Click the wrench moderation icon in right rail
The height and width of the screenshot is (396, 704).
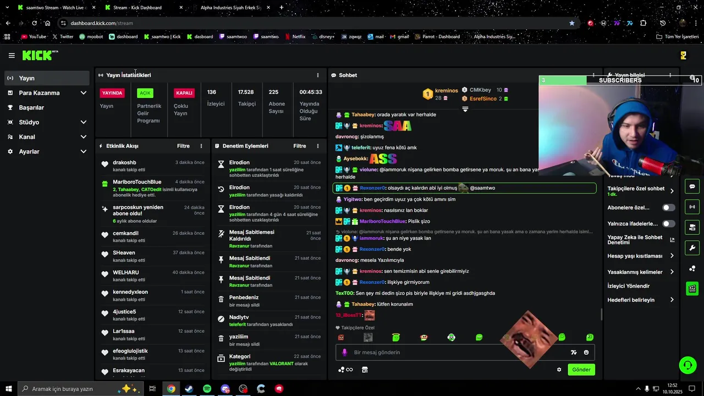692,248
